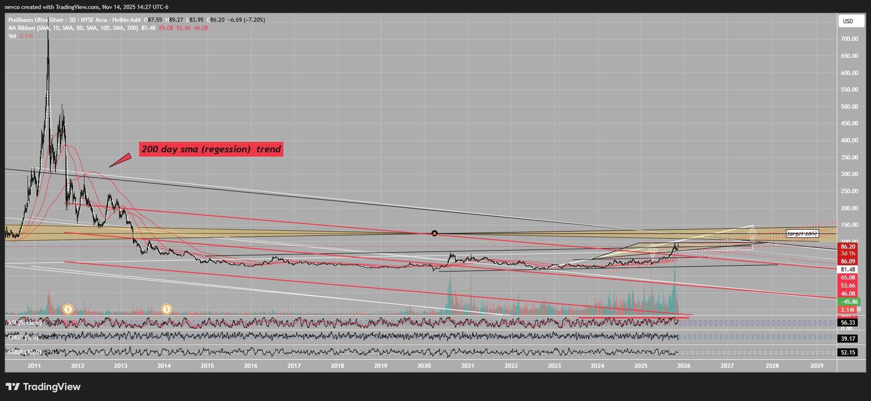The image size is (871, 401).
Task: Click the 46.08 SMA price label
Action: tap(848, 294)
